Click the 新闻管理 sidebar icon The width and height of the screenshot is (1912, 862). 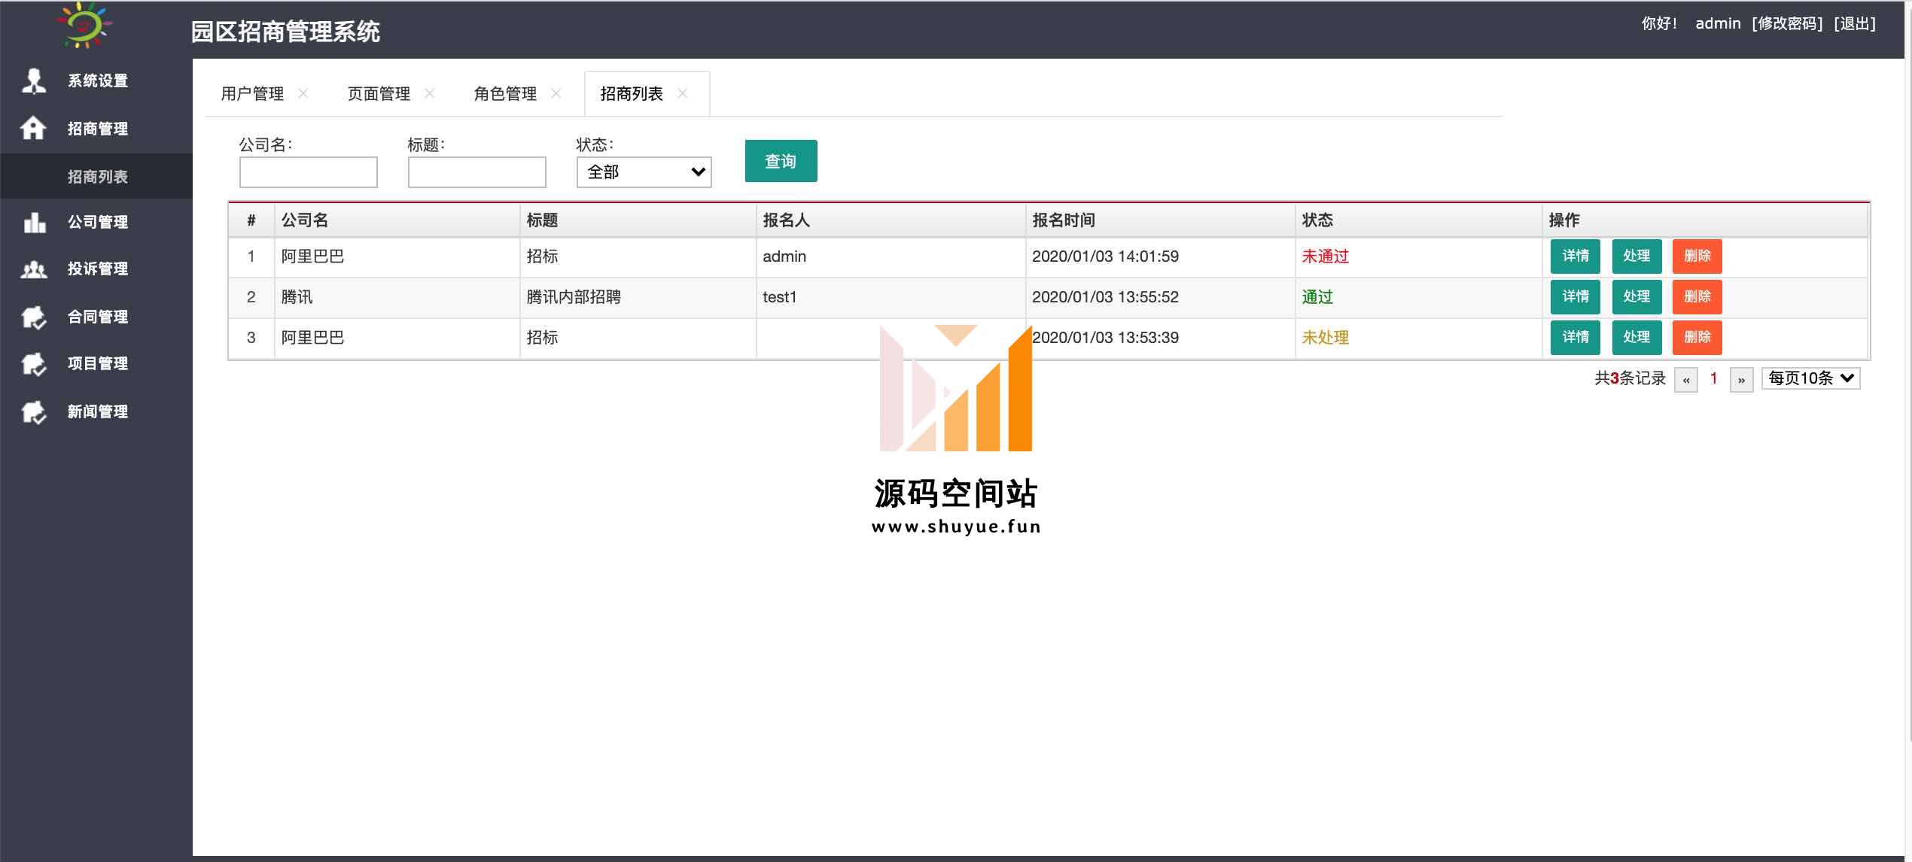click(x=34, y=411)
